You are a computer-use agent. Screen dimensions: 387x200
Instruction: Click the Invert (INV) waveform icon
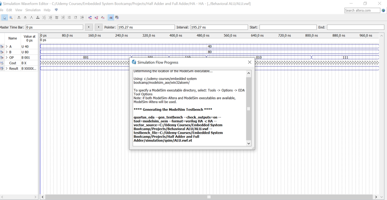point(57,17)
